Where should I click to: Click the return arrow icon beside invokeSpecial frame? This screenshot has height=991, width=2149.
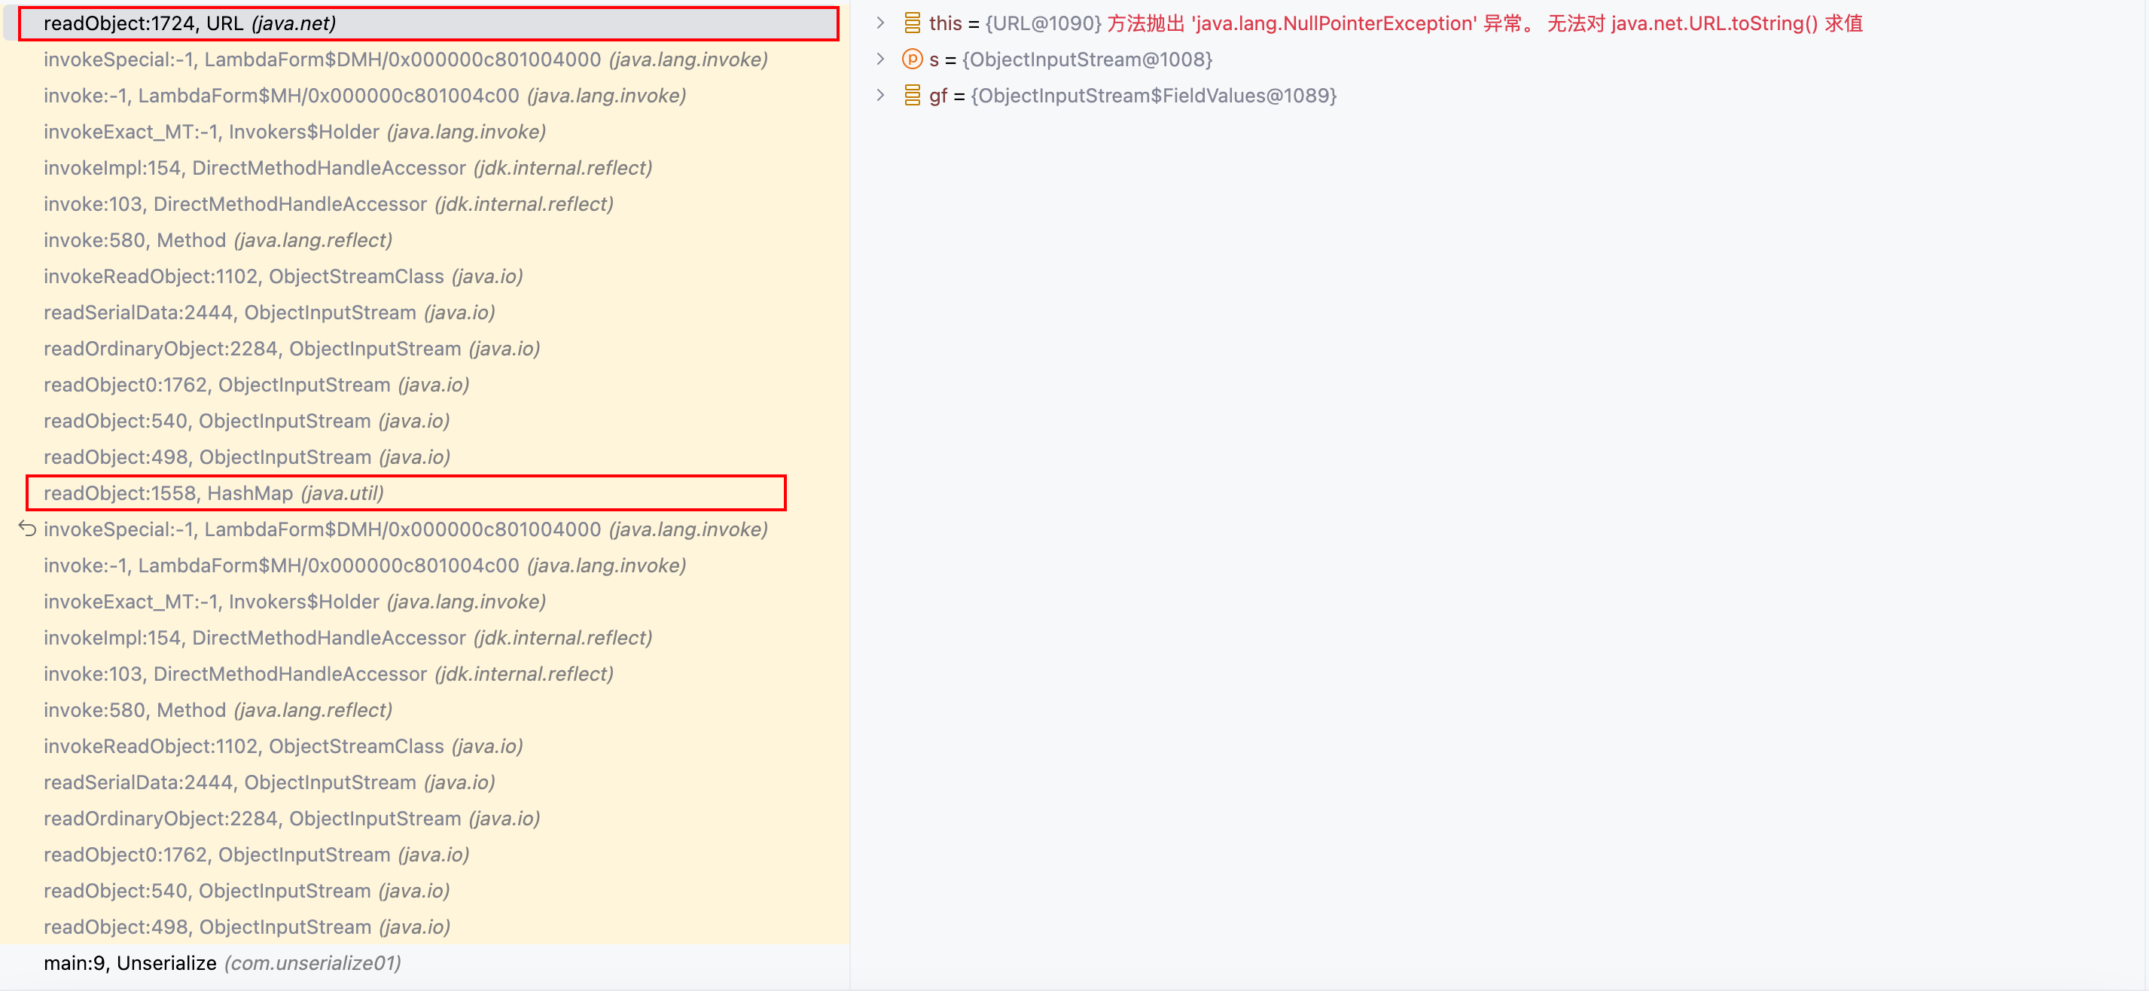tap(28, 529)
